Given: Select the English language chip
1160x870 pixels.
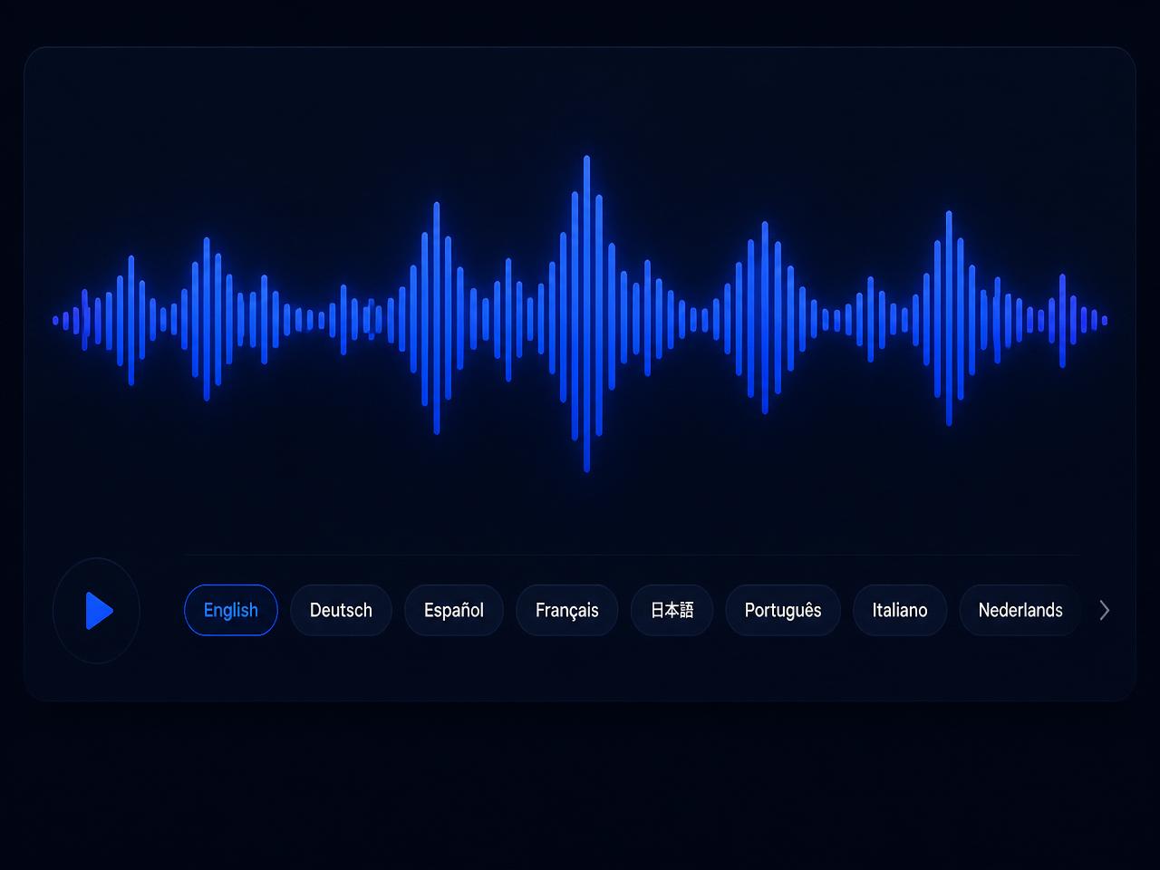Looking at the screenshot, I should tap(231, 610).
